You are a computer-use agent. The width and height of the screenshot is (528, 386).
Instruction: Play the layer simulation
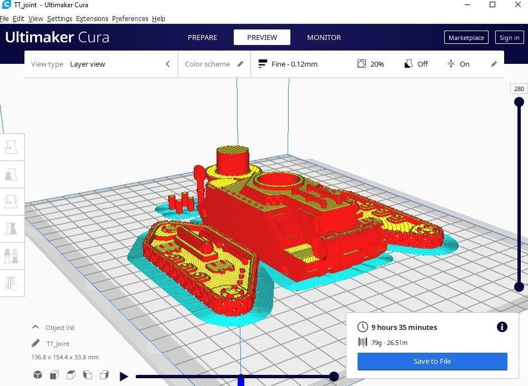[124, 376]
